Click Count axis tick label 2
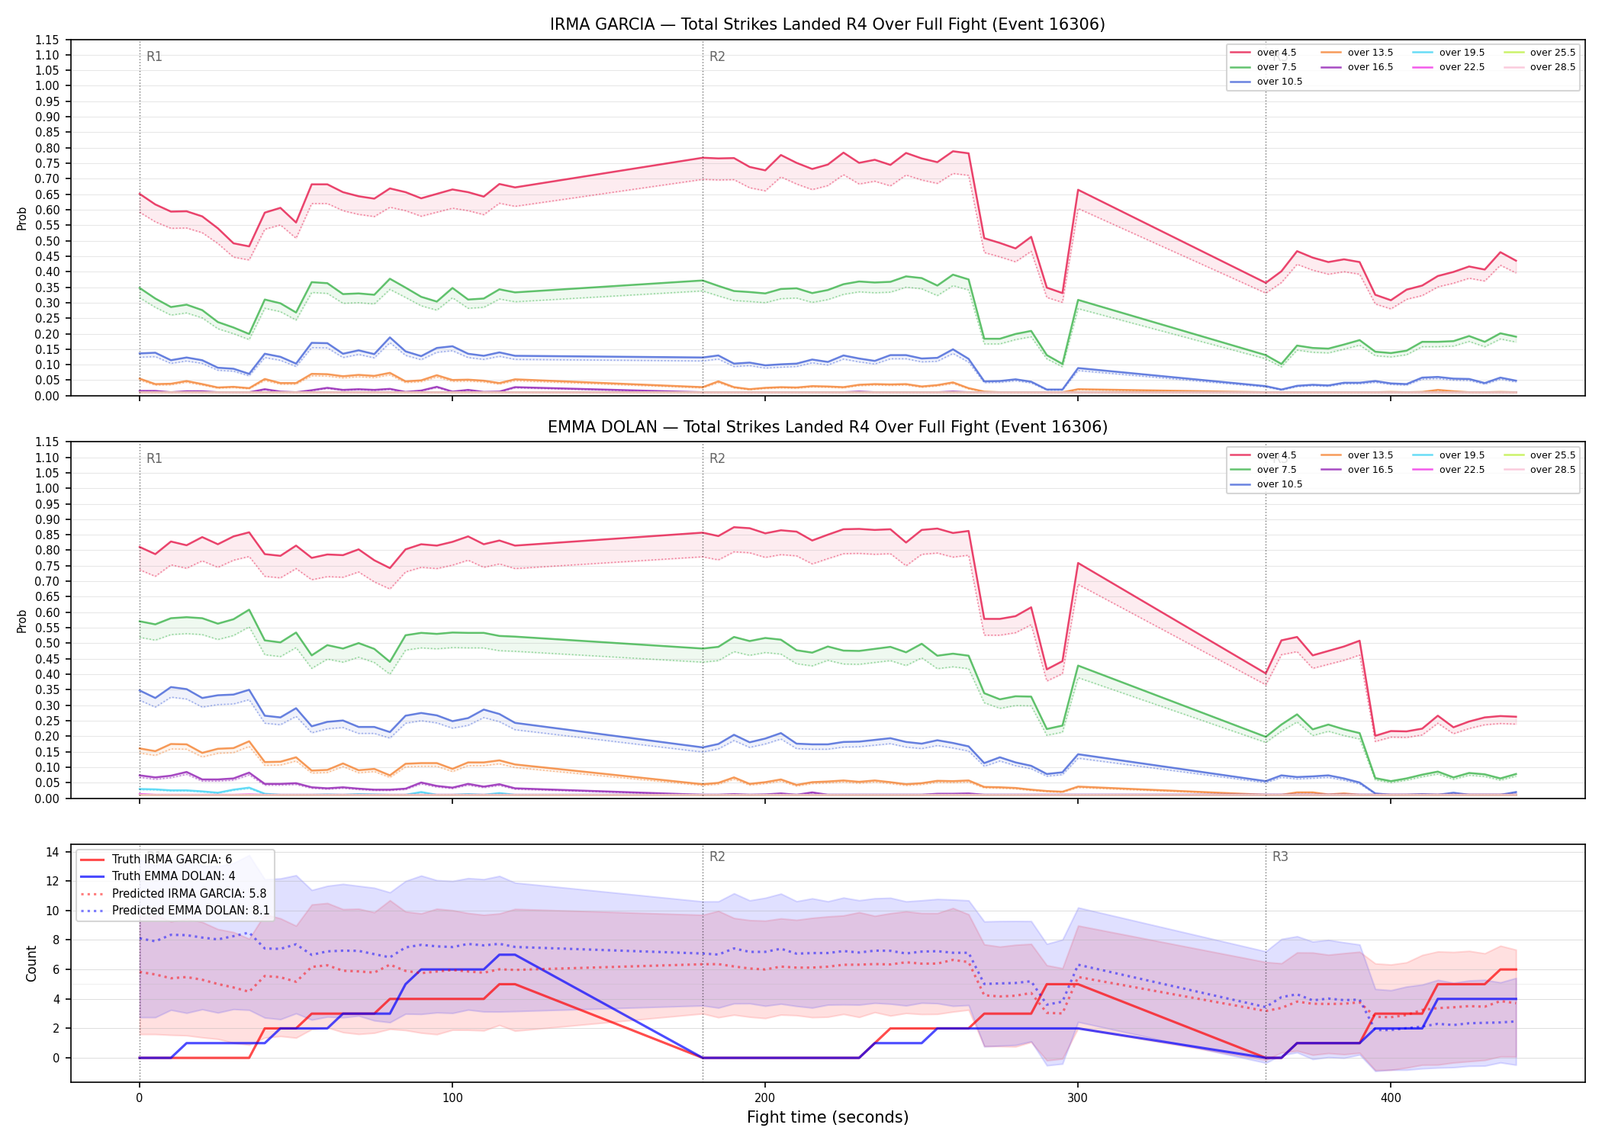Image resolution: width=1602 pixels, height=1144 pixels. click(56, 1028)
